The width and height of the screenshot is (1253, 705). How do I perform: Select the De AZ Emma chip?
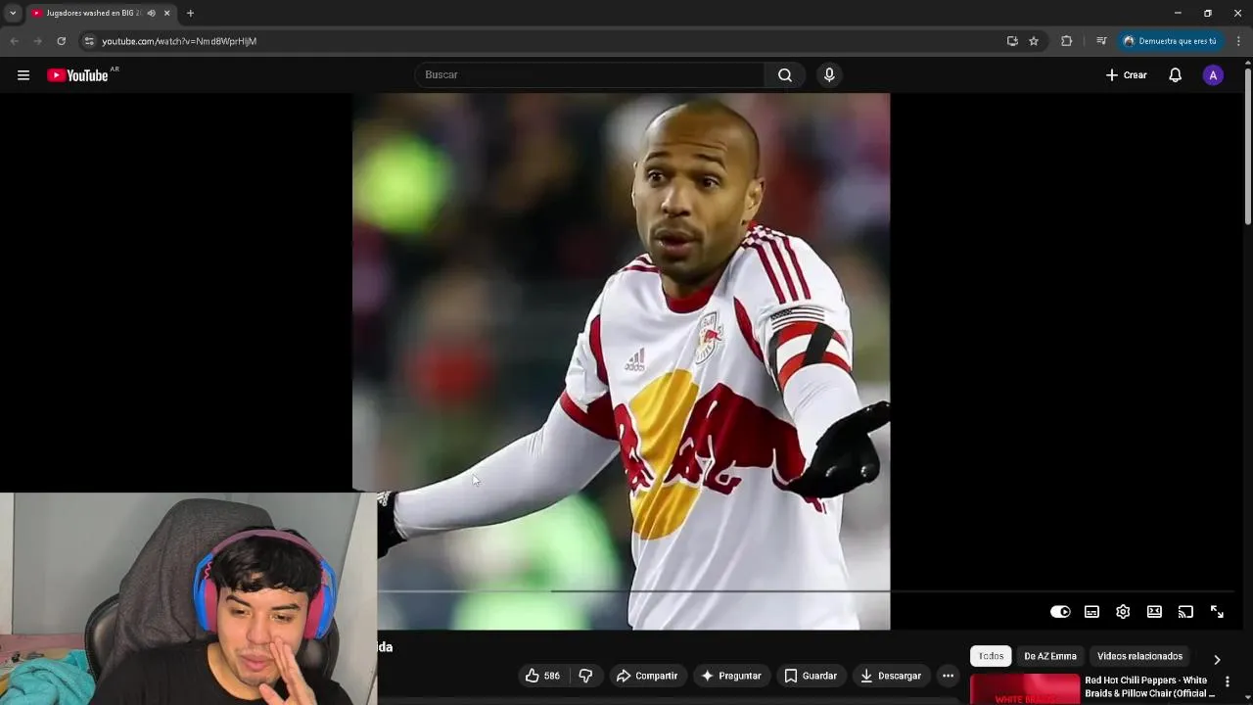coord(1050,656)
